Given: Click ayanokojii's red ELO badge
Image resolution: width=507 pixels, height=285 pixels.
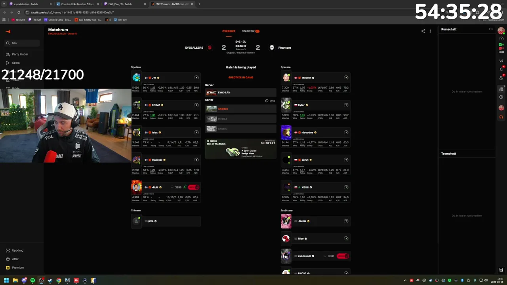Looking at the screenshot, I should click(343, 256).
